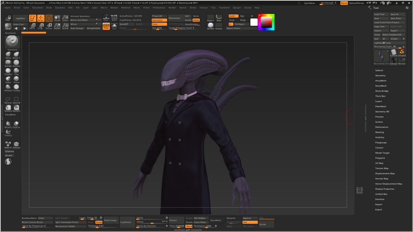This screenshot has height=232, width=413.
Task: Click the ZRemesher button
Action: [x=176, y=18]
